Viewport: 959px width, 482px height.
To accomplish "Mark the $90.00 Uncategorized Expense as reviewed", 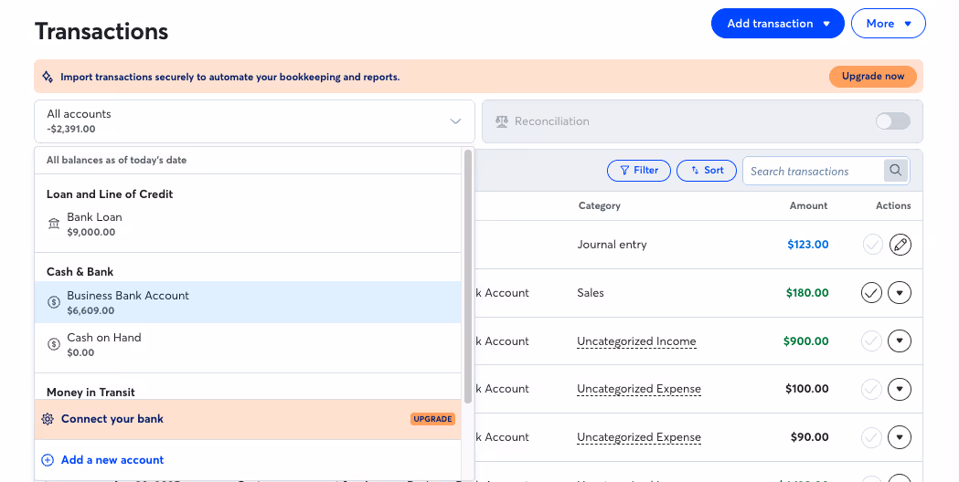I will (x=871, y=436).
